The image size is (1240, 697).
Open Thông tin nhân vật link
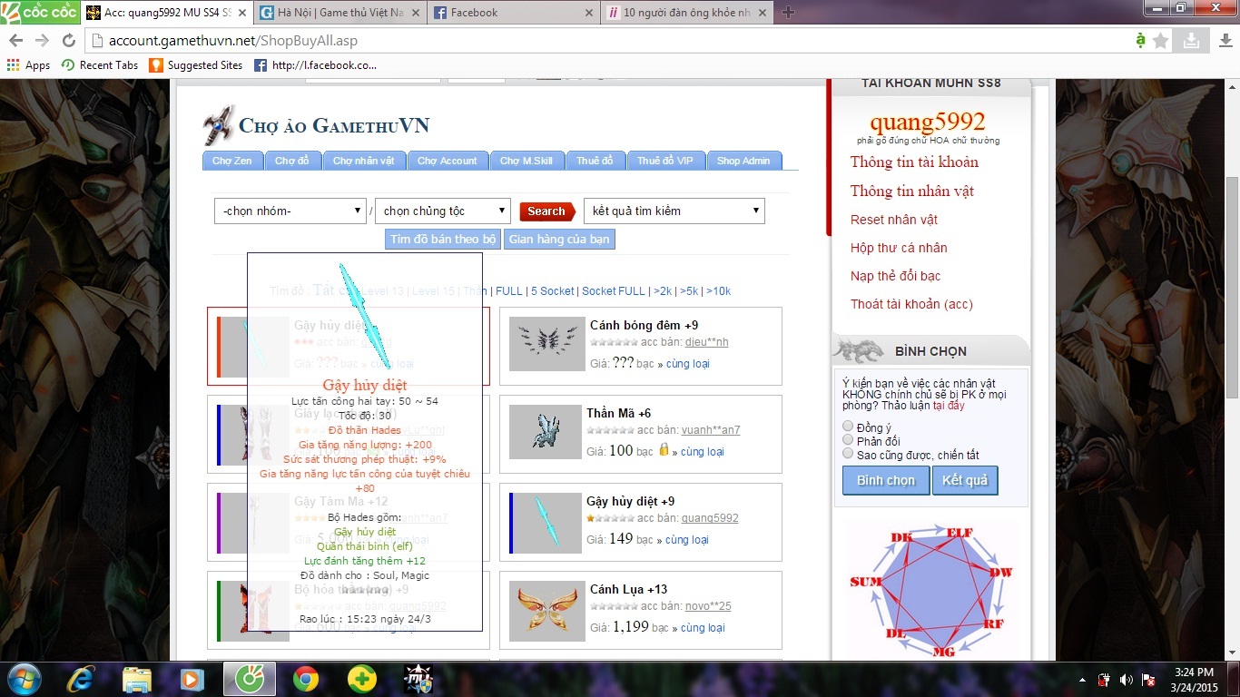click(912, 191)
